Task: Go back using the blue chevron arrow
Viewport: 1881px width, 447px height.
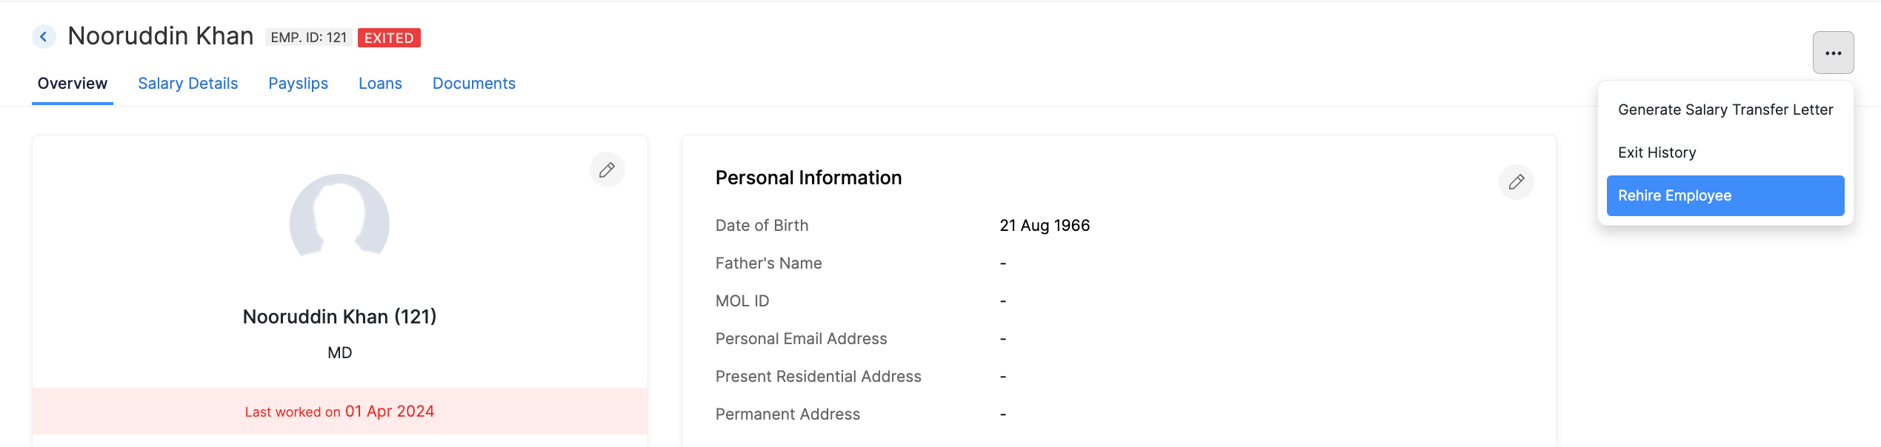Action: click(44, 36)
